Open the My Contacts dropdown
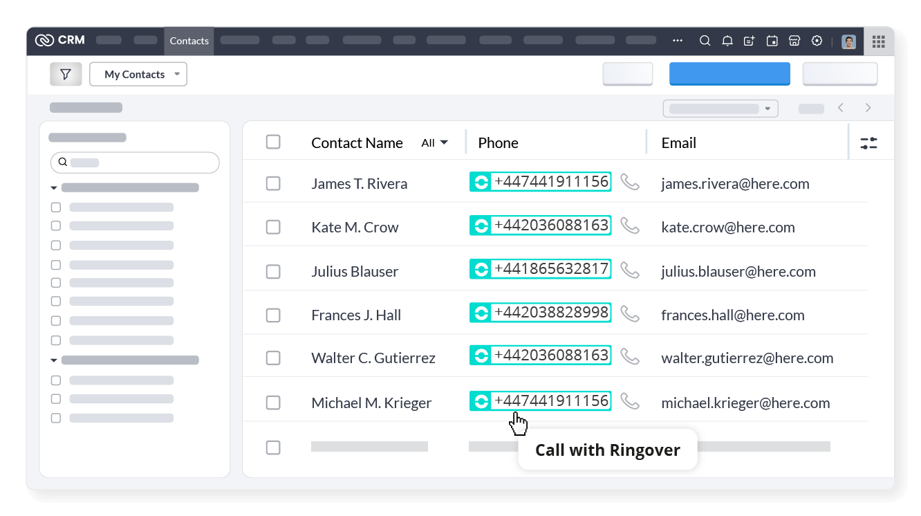Screen dimensions: 921x516 (x=138, y=73)
